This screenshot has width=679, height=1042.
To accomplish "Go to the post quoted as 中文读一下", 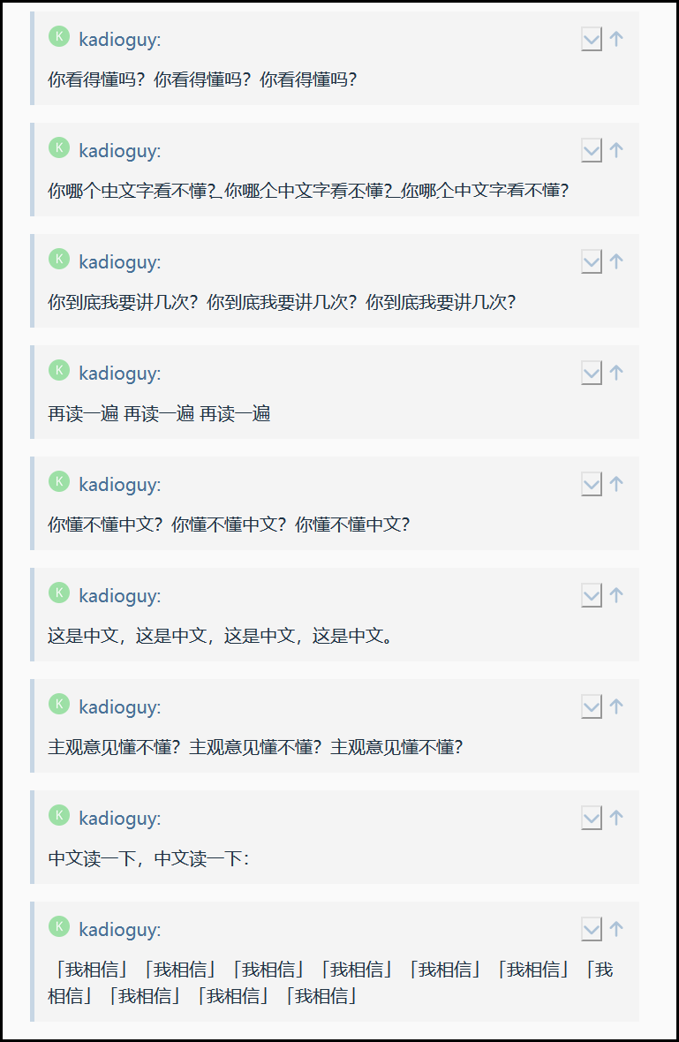I will [x=616, y=818].
